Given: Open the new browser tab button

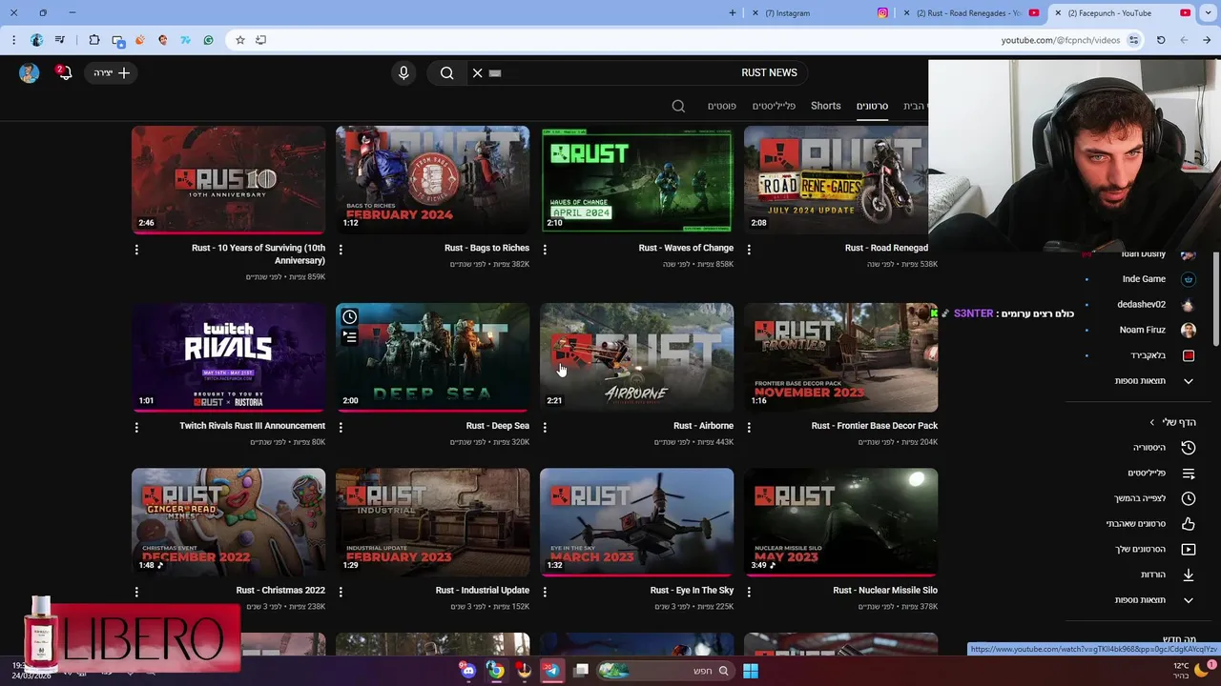Looking at the screenshot, I should click(x=733, y=12).
